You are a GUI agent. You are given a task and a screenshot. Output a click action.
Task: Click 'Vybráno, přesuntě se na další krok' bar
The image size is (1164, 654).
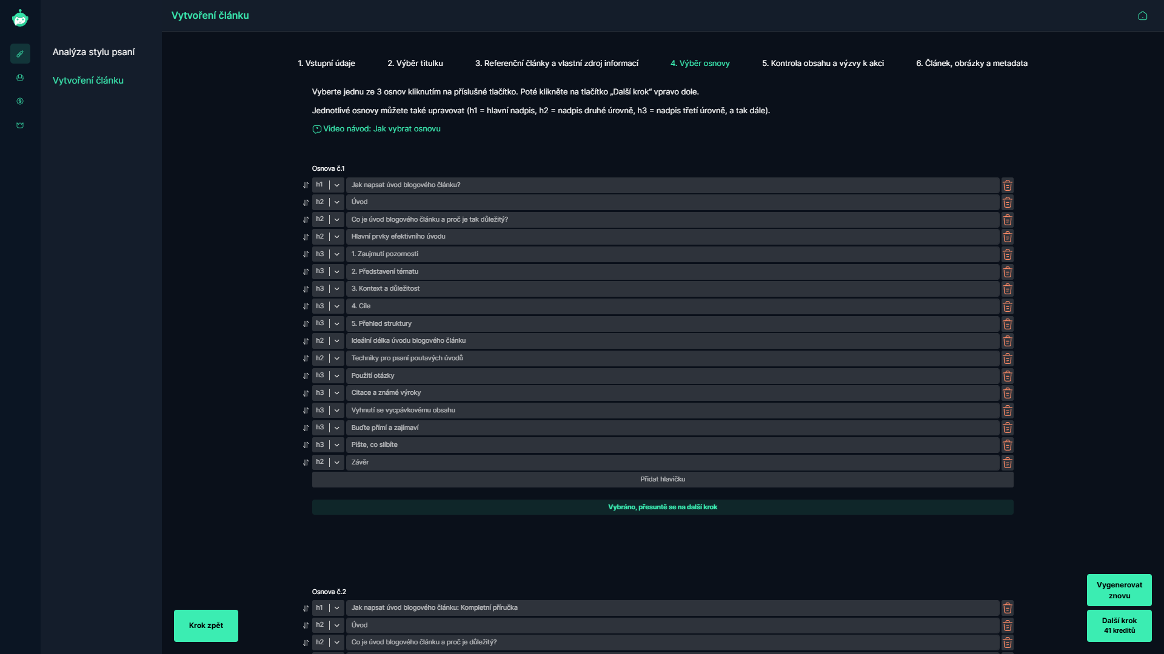click(x=663, y=507)
